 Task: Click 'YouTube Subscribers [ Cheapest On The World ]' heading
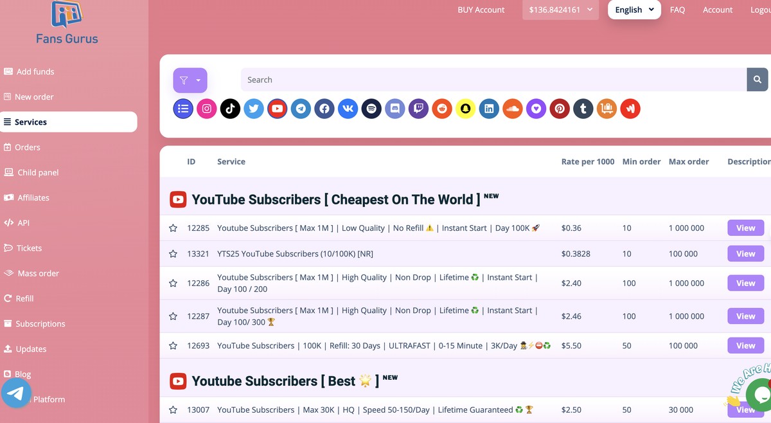point(335,199)
